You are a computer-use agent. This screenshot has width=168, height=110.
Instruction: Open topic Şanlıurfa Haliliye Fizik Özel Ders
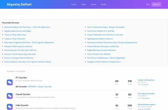[27, 27]
